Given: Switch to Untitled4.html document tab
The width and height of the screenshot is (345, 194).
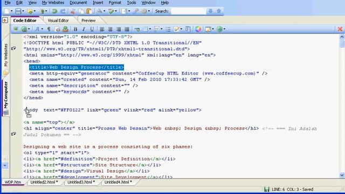Looking at the screenshot, I should coord(118,182).
